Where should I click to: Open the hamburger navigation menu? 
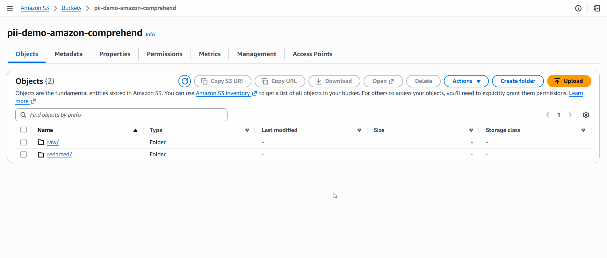click(10, 8)
